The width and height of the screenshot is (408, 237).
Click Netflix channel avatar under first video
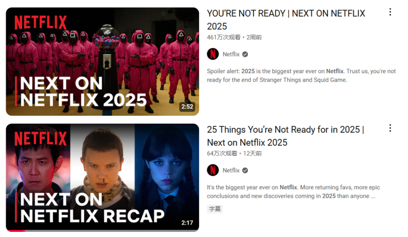(213, 54)
